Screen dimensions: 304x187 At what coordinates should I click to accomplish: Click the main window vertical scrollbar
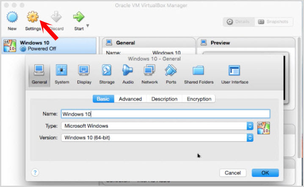[x=300, y=98]
